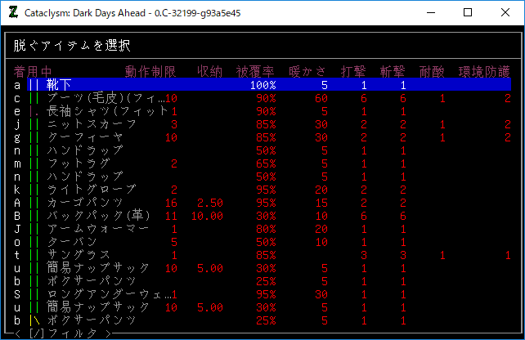This screenshot has width=525, height=340.
Task: Click the 環境防護 column header
Action: (x=484, y=71)
